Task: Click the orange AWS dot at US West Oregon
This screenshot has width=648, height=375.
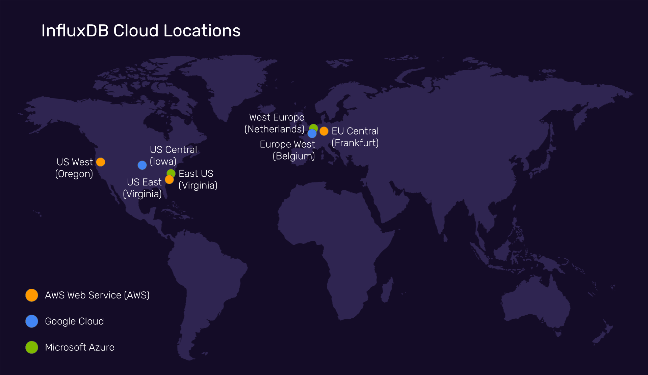Action: (101, 162)
